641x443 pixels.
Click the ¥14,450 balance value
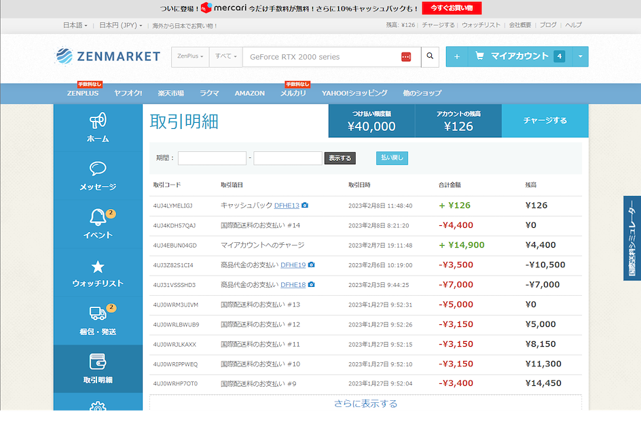[543, 383]
